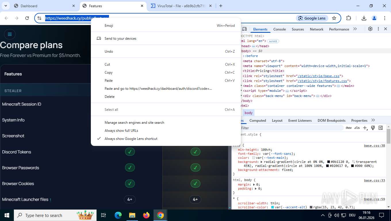
Task: Switch to the Network tab
Action: 317,29
